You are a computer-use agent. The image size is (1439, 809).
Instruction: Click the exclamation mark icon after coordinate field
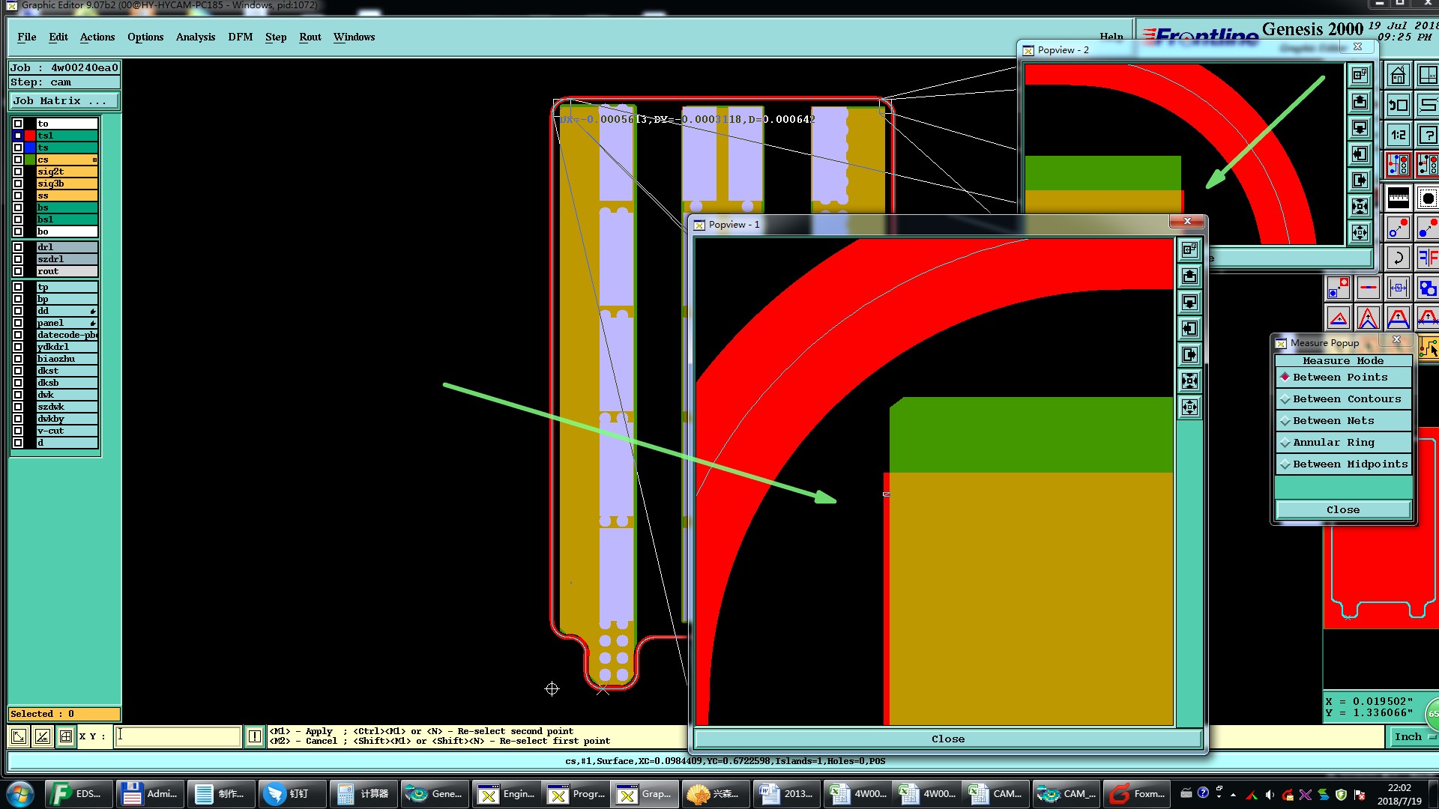click(x=255, y=736)
